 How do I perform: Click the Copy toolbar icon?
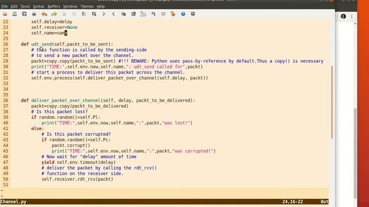pyautogui.click(x=74, y=14)
